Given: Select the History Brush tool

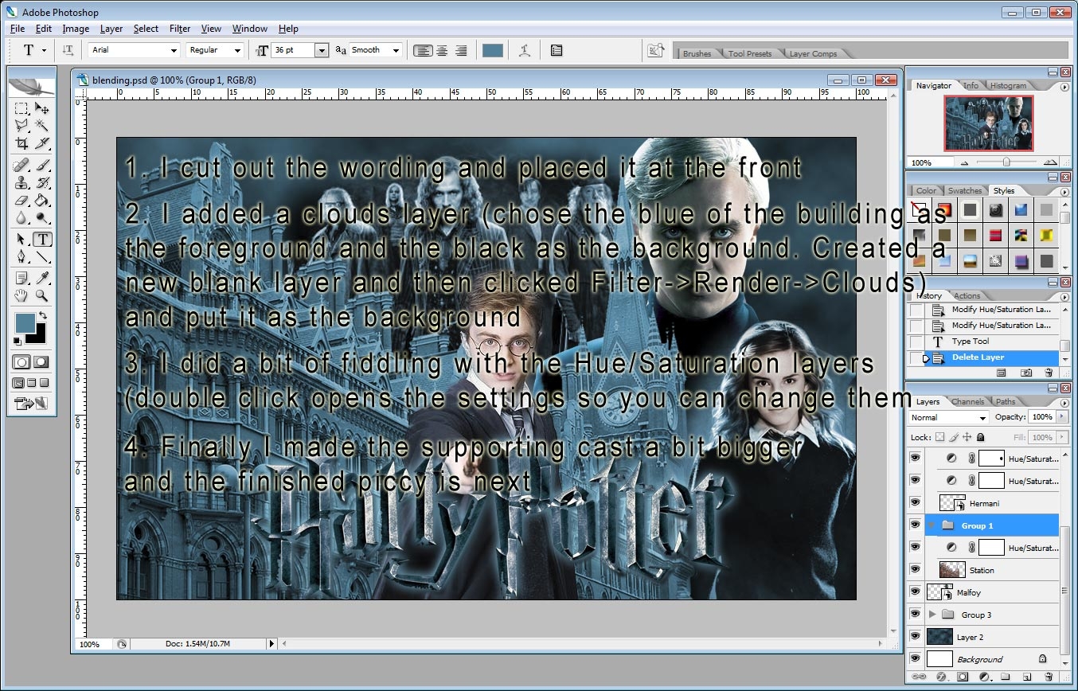Looking at the screenshot, I should (x=42, y=183).
